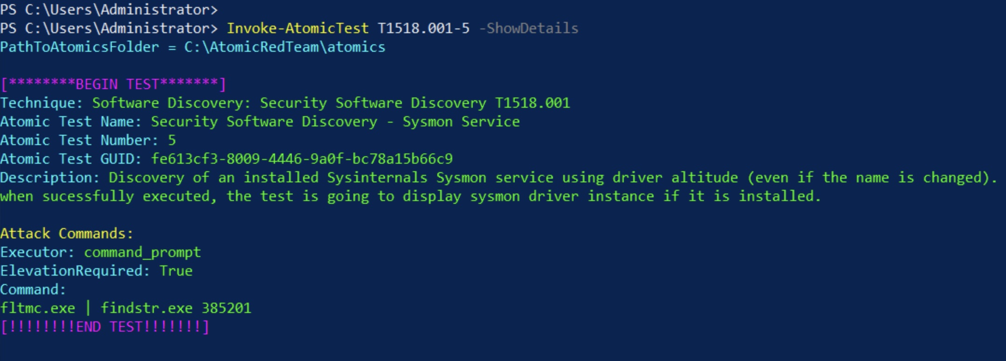Click the findstr.exe 385201 text
This screenshot has width=1006, height=361.
pyautogui.click(x=176, y=308)
